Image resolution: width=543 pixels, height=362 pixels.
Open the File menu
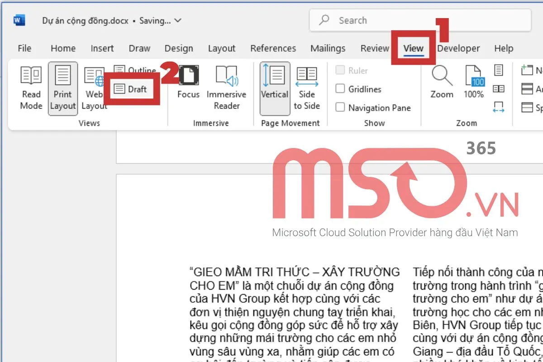24,48
